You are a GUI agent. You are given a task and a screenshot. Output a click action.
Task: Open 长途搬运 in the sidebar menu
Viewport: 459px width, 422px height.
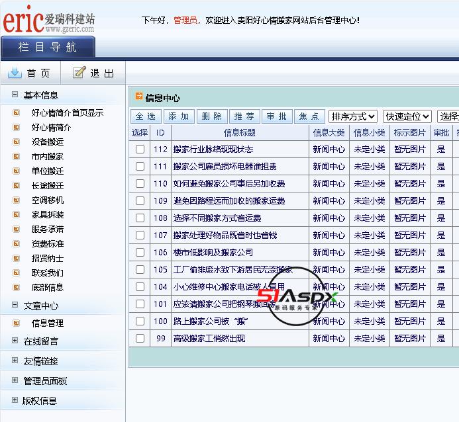point(48,185)
